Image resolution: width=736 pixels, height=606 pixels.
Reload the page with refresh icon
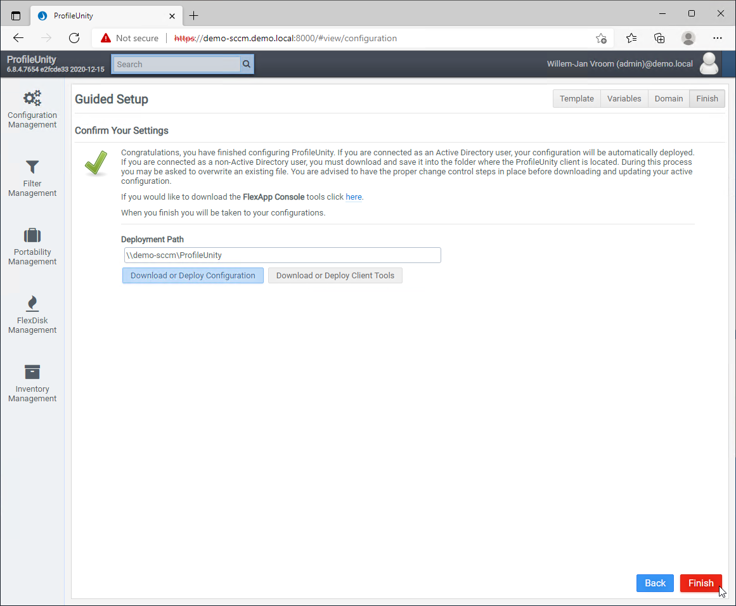coord(74,38)
